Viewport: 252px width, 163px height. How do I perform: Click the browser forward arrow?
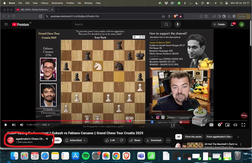tap(9, 16)
